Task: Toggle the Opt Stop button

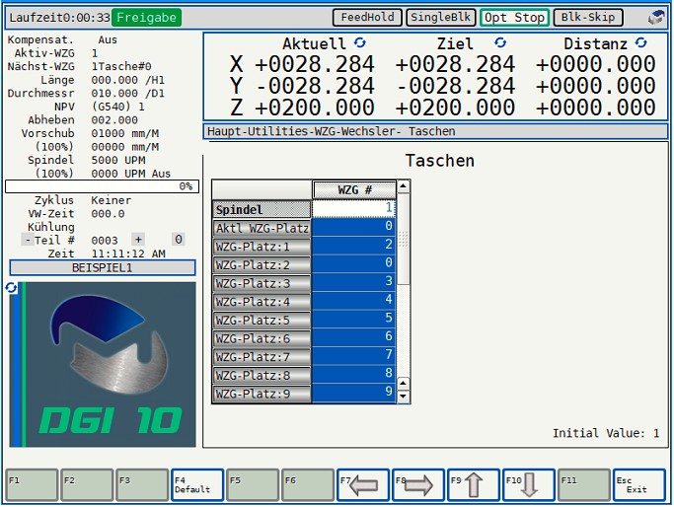Action: coord(514,18)
